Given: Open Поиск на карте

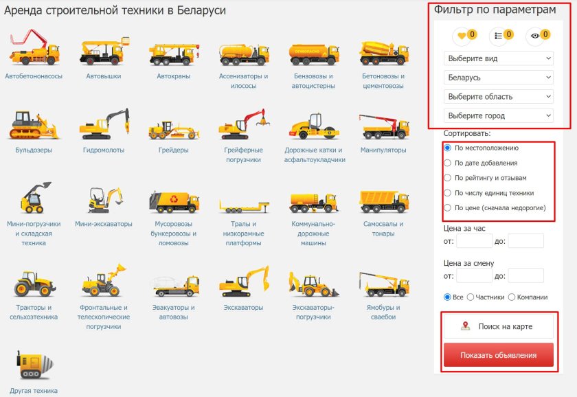Looking at the screenshot, I should (501, 326).
